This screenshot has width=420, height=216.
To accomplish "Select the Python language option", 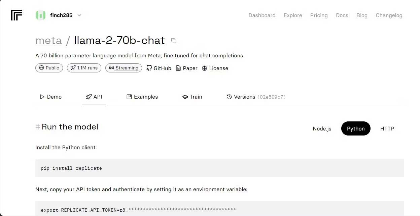I will [x=356, y=128].
